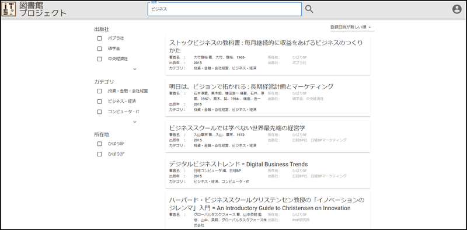
Task: Check the 碩学舎 publisher checkbox
Action: [99, 48]
